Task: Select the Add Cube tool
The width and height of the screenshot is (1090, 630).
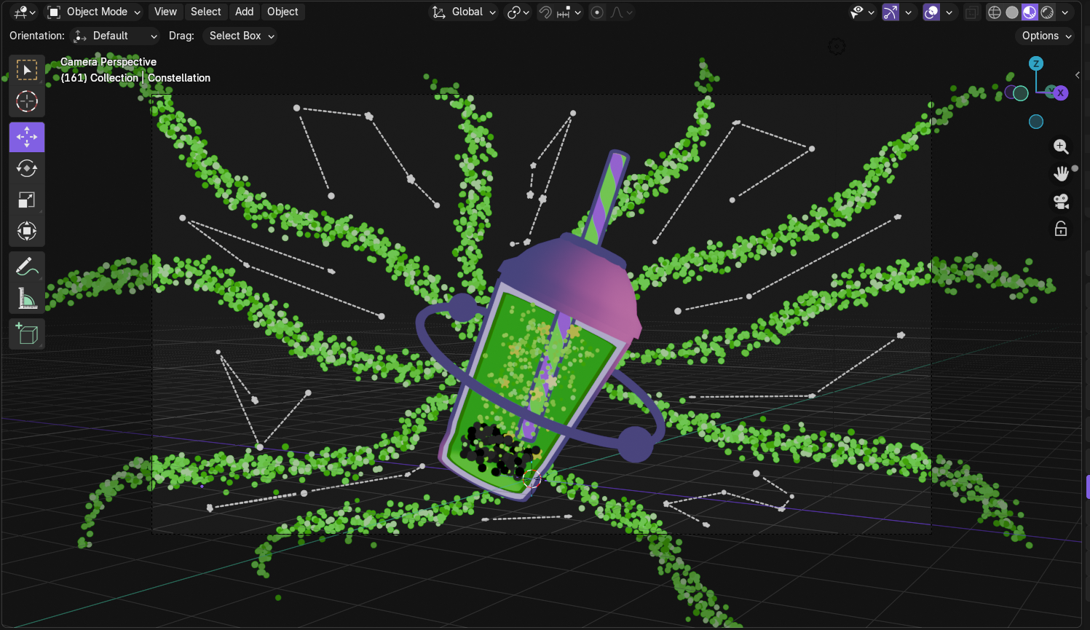Action: 27,334
